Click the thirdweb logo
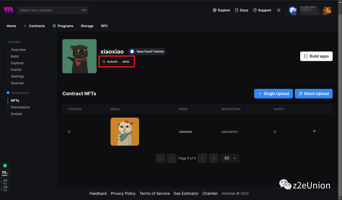The image size is (342, 200). tap(8, 10)
